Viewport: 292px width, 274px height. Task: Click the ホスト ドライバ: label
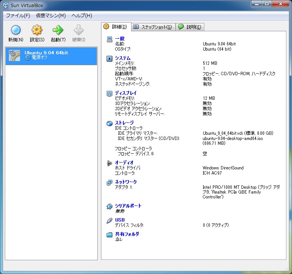128,168
